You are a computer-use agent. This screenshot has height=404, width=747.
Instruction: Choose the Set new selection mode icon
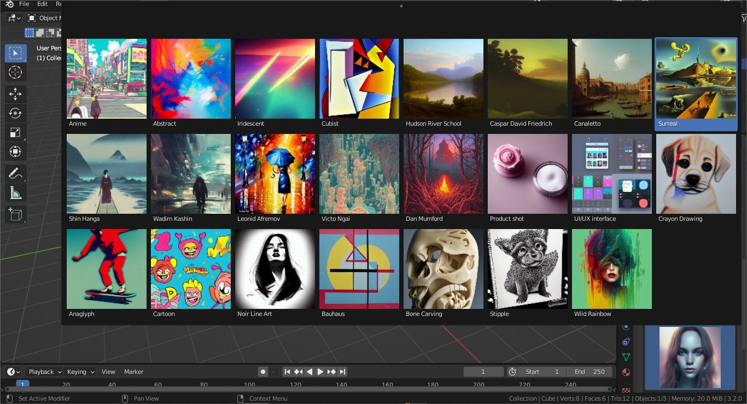tap(30, 33)
